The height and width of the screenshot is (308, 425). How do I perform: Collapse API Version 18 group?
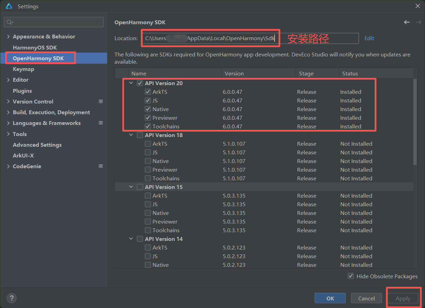pyautogui.click(x=131, y=135)
